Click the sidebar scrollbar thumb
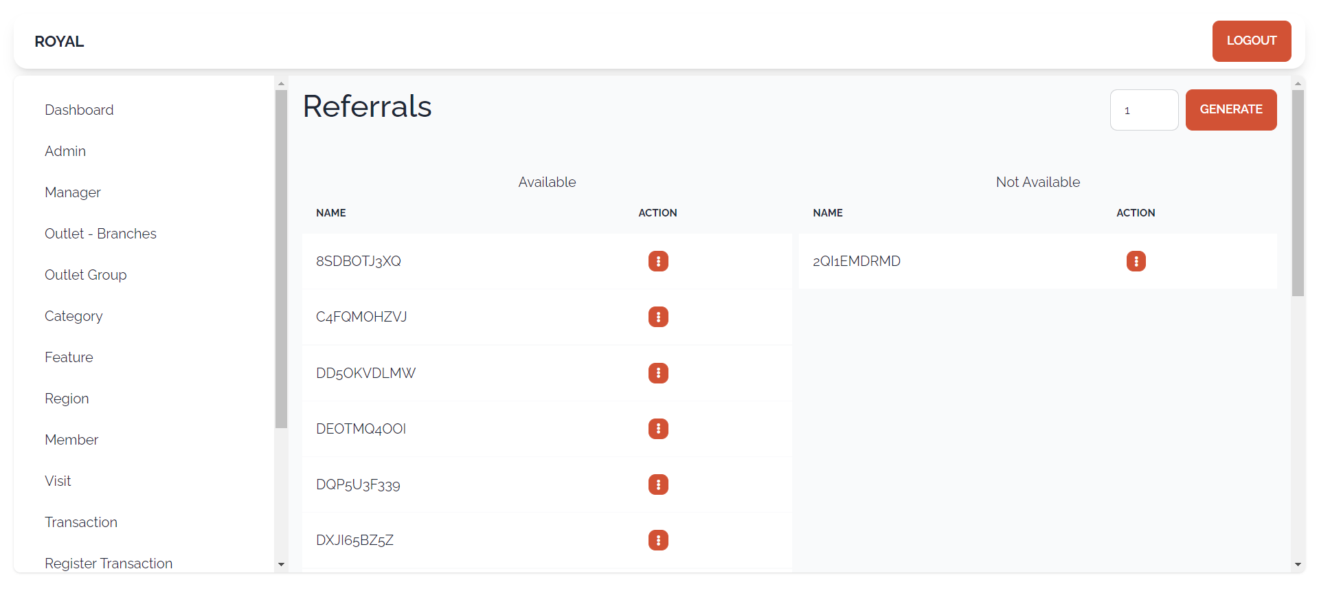 tap(281, 259)
